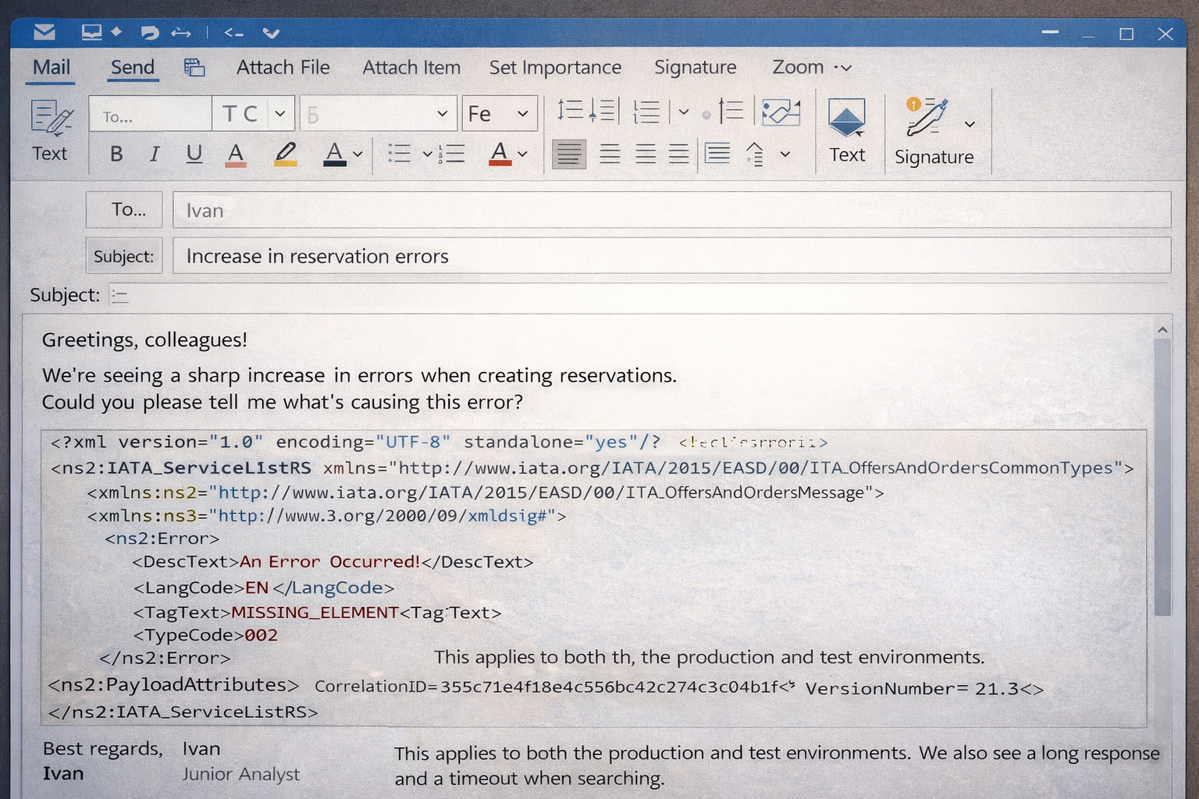Viewport: 1199px width, 799px height.
Task: Toggle align right
Action: click(646, 153)
